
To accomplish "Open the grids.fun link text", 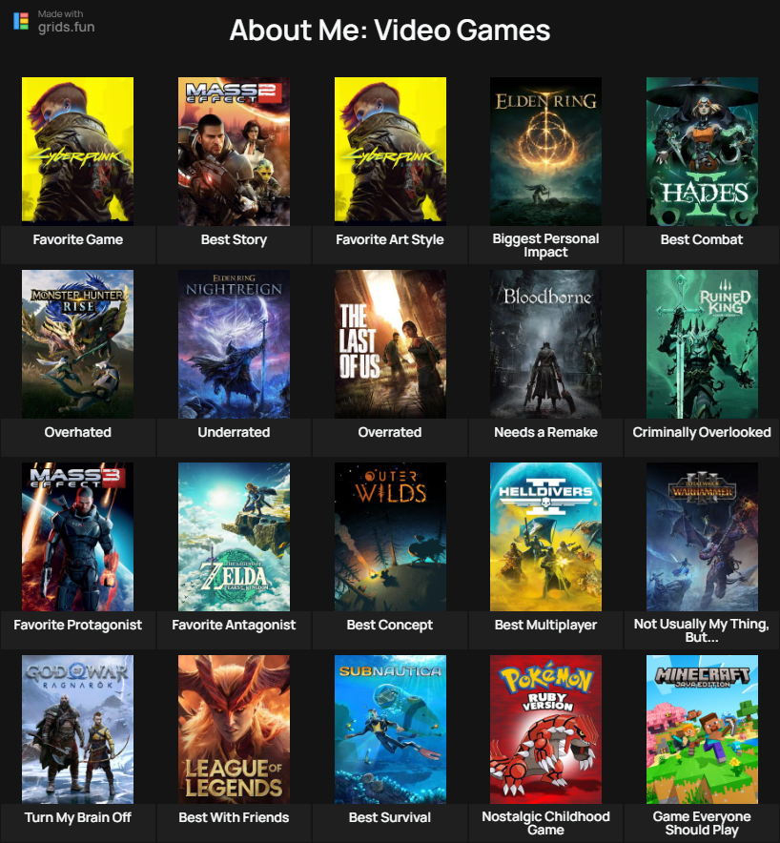I will coord(66,27).
